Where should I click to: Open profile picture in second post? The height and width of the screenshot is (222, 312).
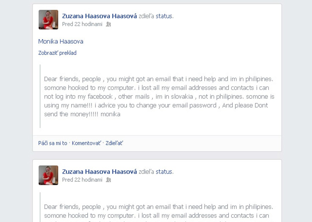click(x=48, y=175)
